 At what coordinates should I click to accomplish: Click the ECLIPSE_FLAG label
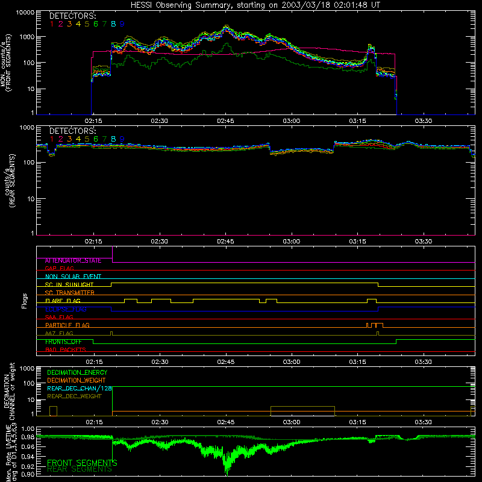click(66, 309)
